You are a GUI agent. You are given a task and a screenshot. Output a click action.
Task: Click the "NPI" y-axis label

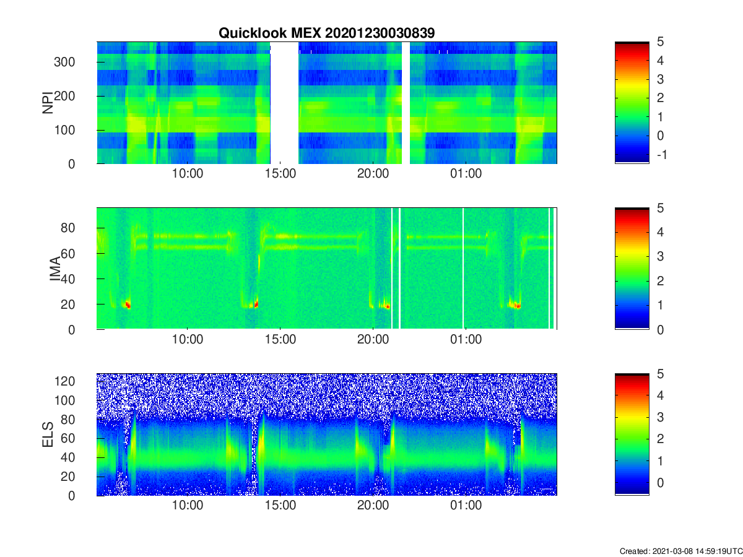tap(48, 103)
